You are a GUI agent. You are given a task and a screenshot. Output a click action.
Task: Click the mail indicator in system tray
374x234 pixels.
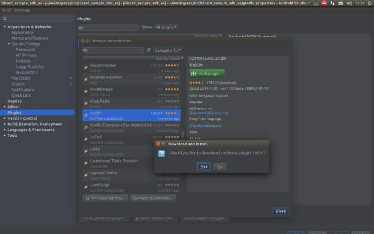341,3
